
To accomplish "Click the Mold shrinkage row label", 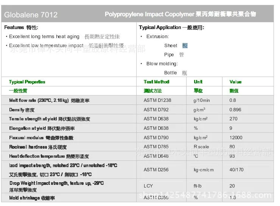I will pos(32,198).
